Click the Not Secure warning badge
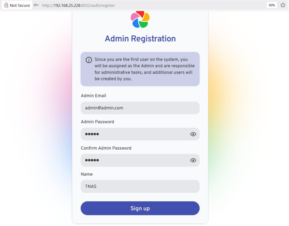 coord(17,5)
